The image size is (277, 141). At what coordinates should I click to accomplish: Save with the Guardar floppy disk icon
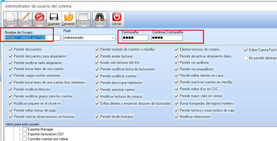point(54,17)
